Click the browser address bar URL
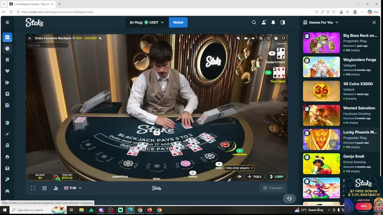The image size is (383, 215). (x=57, y=12)
